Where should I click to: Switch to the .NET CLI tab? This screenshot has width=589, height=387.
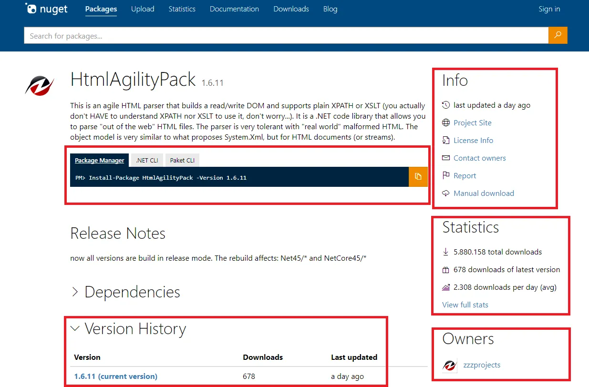[147, 160]
